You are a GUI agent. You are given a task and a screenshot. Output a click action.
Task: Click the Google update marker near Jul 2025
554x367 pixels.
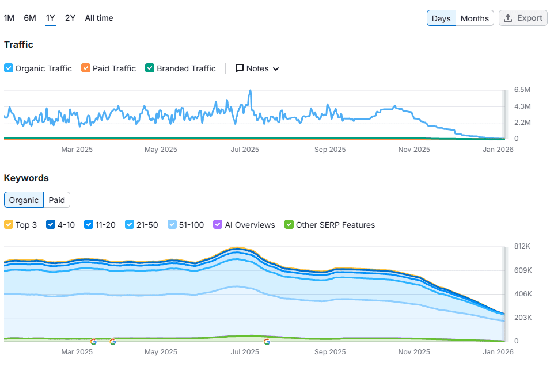tap(267, 342)
